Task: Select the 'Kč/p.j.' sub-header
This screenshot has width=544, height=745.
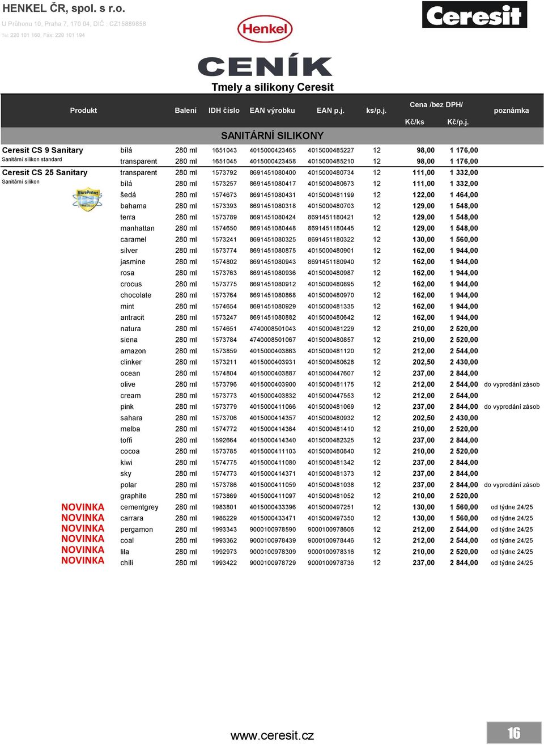Action: pos(458,122)
